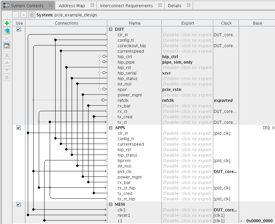Click the Connections column header

(x=67, y=23)
